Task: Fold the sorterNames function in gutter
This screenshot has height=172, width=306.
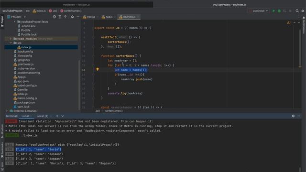Action: (94, 56)
